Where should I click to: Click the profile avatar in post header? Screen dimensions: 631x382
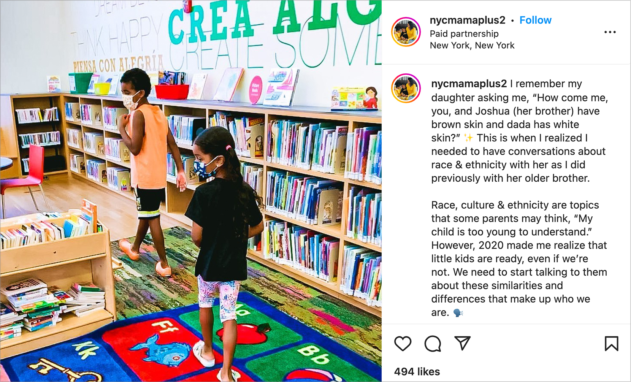click(406, 32)
